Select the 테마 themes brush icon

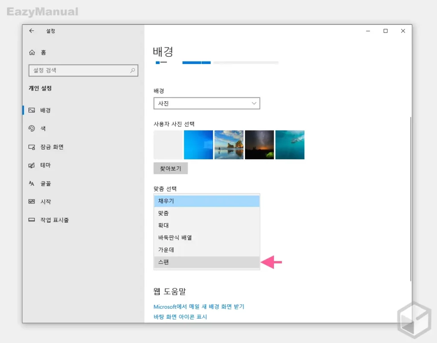(32, 165)
